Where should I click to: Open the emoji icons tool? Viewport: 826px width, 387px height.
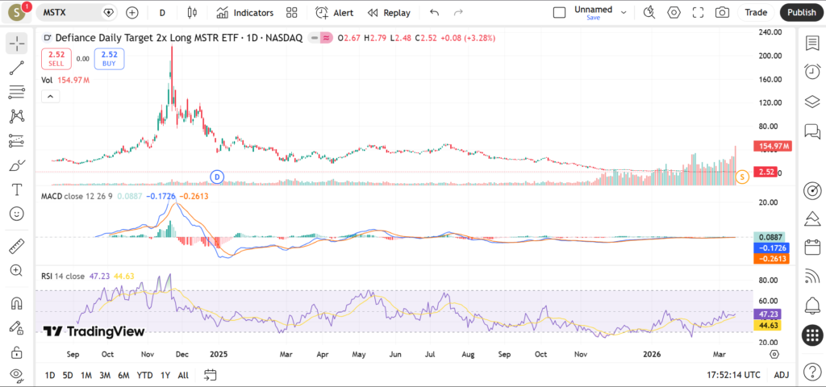click(x=16, y=214)
